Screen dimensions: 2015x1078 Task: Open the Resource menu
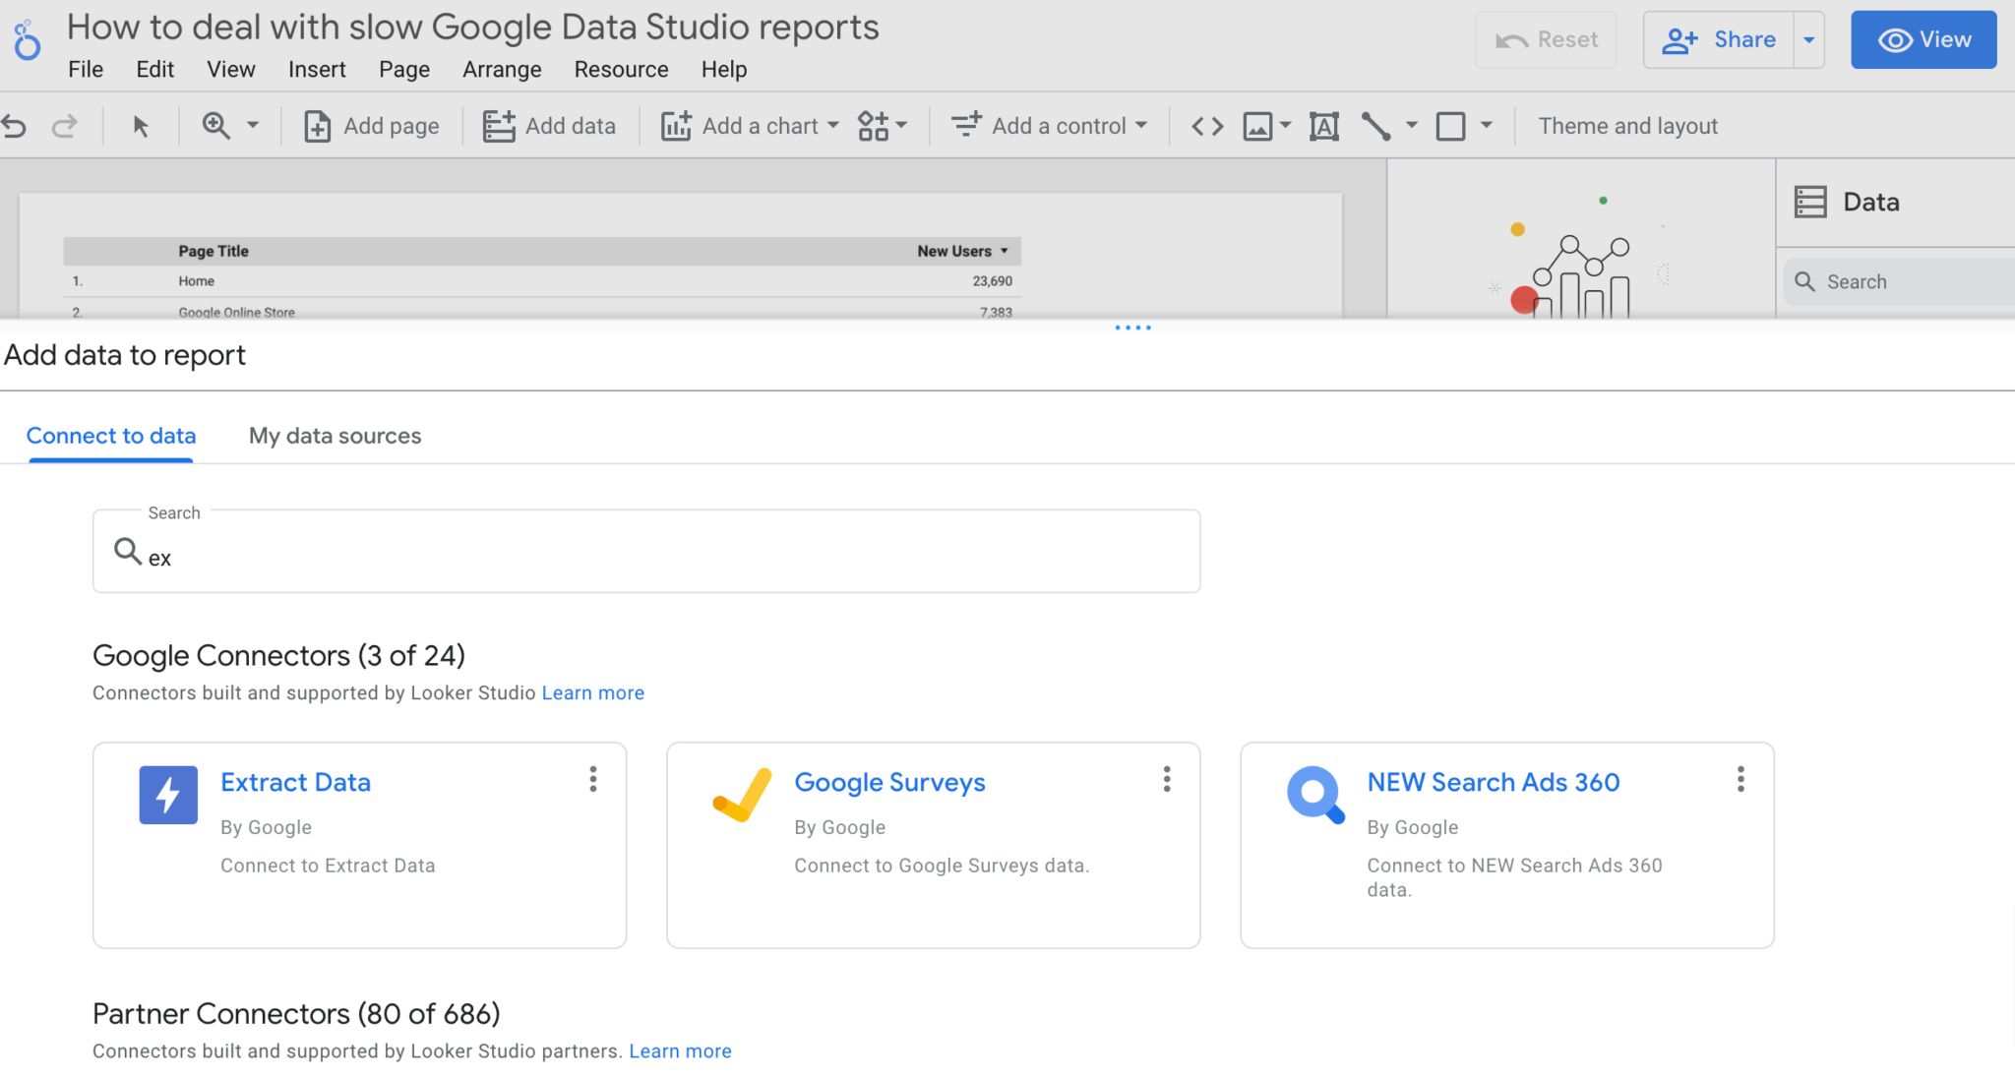tap(621, 70)
